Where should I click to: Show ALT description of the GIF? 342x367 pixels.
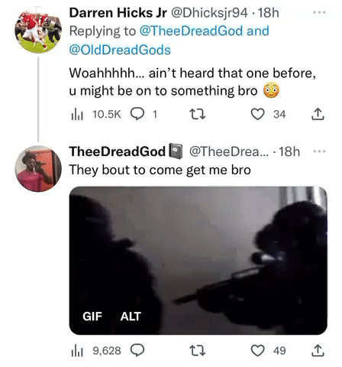coord(131,317)
